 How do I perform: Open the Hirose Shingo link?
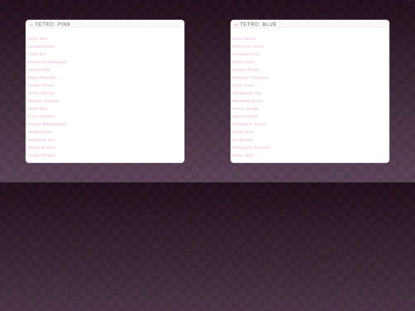click(246, 108)
